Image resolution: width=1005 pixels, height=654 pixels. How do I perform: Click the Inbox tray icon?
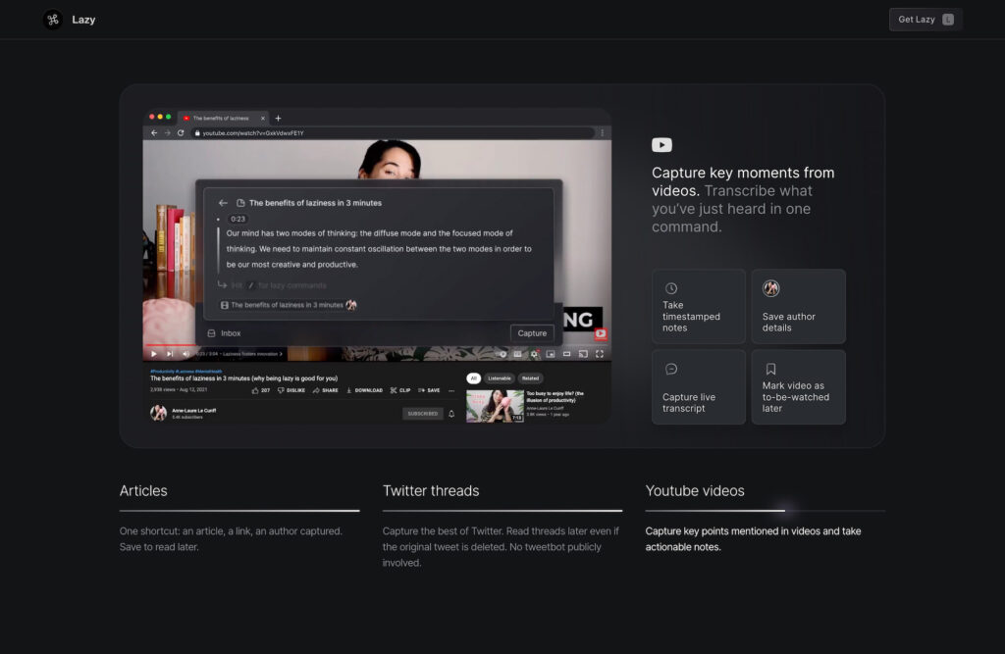[212, 333]
